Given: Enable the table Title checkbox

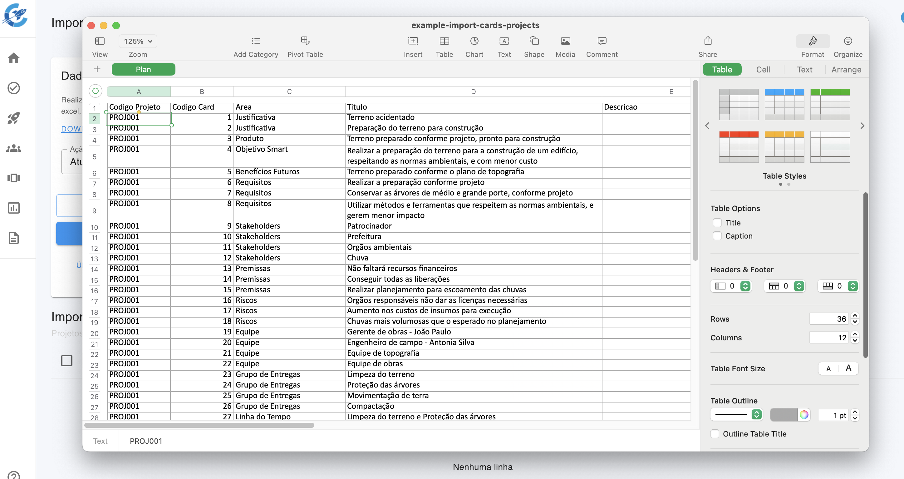Looking at the screenshot, I should point(717,223).
